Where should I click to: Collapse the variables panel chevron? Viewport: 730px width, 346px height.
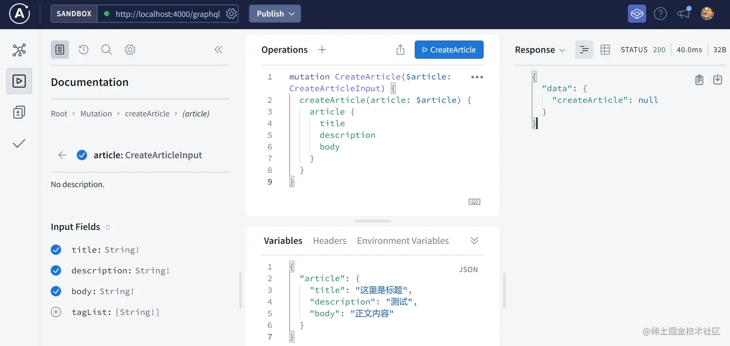point(474,240)
